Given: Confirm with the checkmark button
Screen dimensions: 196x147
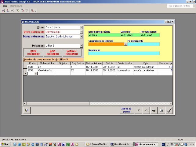Looking at the screenshot, I should (169, 110).
